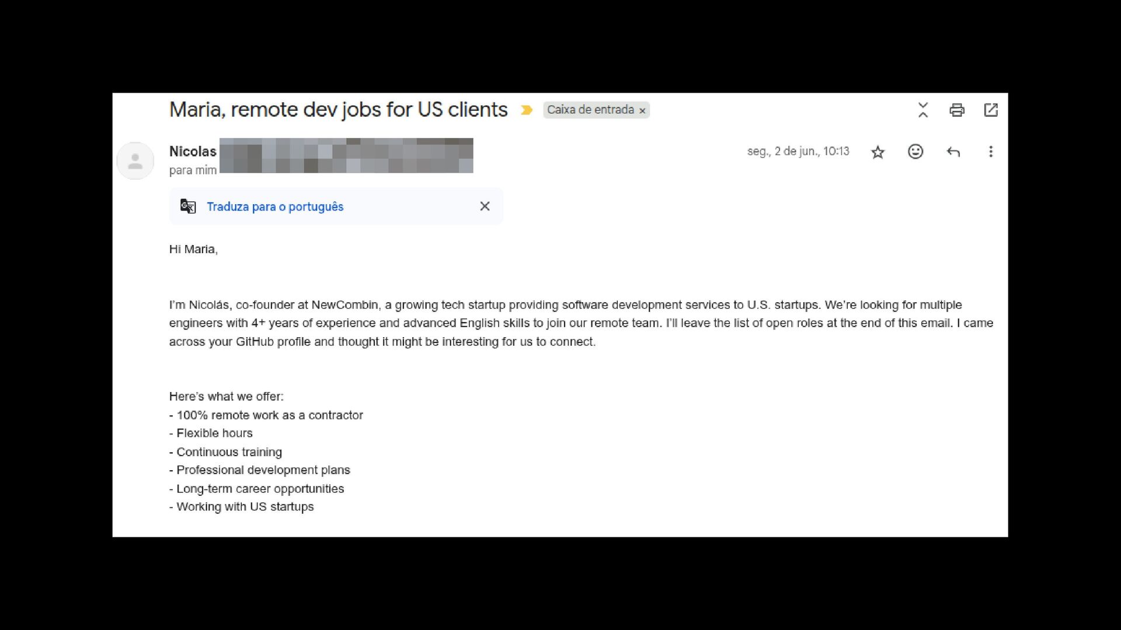
Task: Collapse all messages with the arrows icon
Action: click(x=922, y=110)
